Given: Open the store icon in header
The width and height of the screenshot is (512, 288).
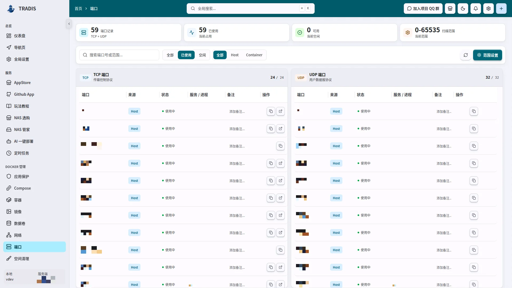Looking at the screenshot, I should [450, 9].
